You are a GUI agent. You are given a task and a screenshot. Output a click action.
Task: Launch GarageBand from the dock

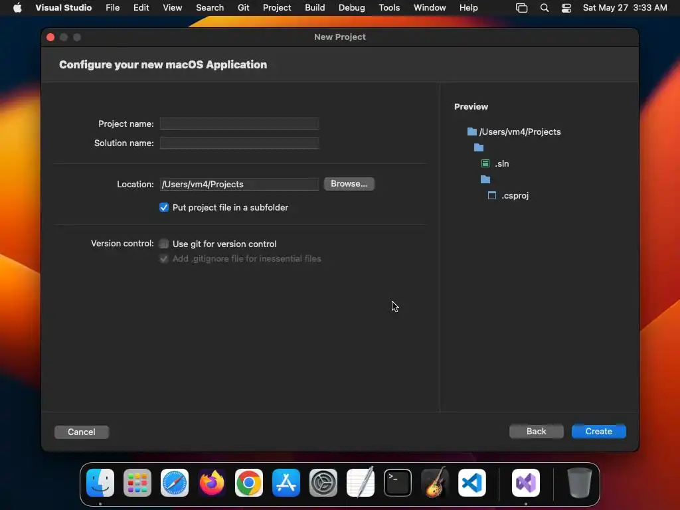(435, 483)
